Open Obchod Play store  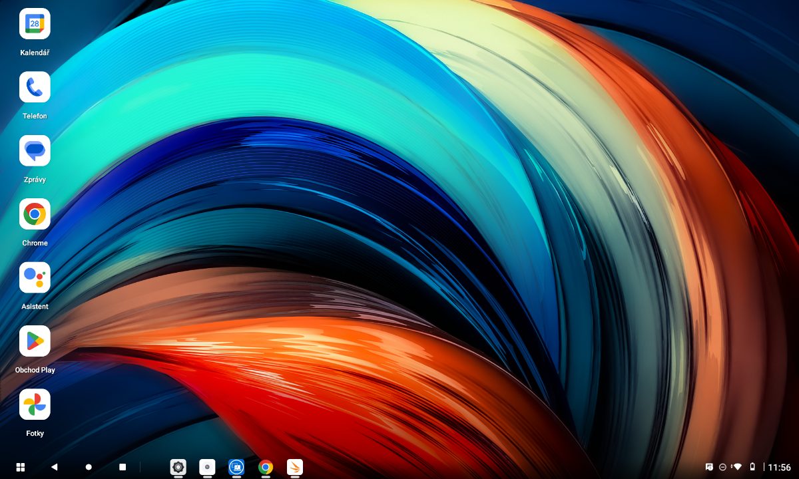pos(35,341)
